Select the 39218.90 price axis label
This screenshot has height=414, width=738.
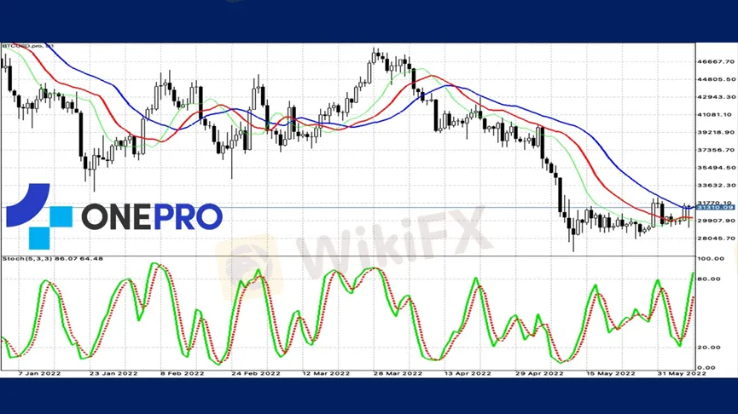point(716,133)
